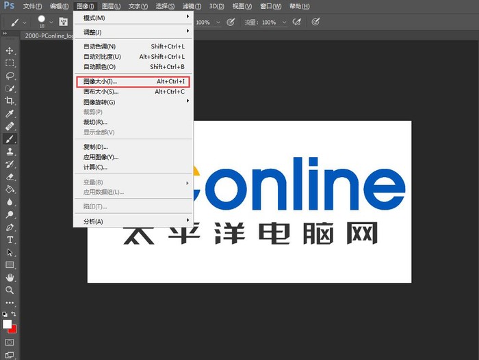
Task: Toggle the brush settings panel button
Action: pyautogui.click(x=63, y=22)
